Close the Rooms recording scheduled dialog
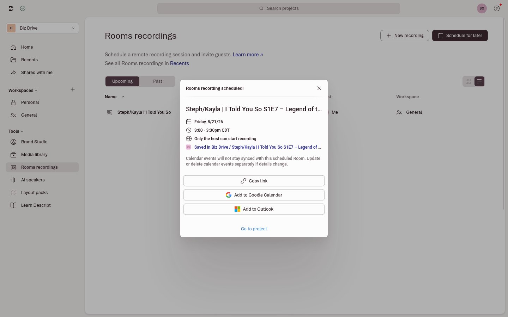Viewport: 508px width, 317px height. tap(319, 88)
